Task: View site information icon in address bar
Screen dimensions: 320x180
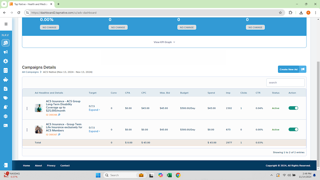Action: [x=27, y=13]
